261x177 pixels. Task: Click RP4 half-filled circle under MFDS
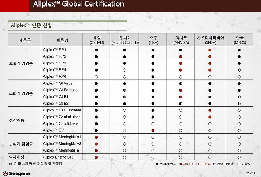(239, 70)
